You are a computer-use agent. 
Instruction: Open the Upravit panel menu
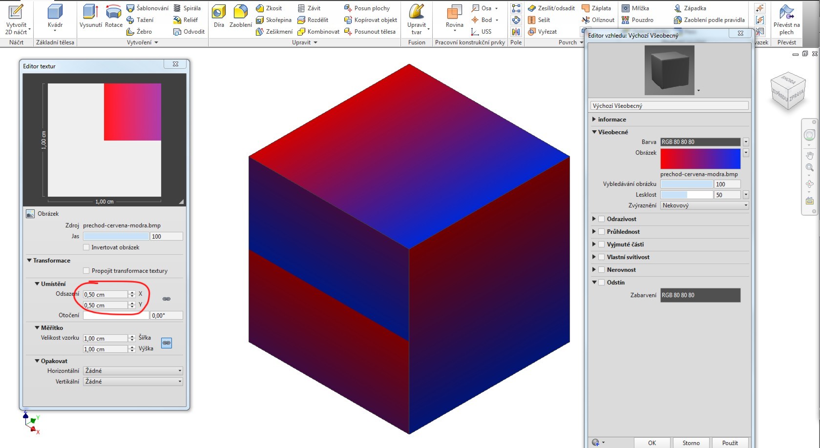point(305,42)
